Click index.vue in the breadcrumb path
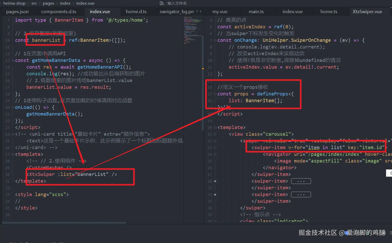Screen dimensions: 392x243 click(85, 3)
